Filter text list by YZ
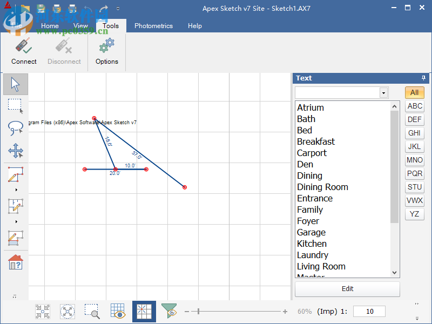The width and height of the screenshot is (432, 324). 414,214
